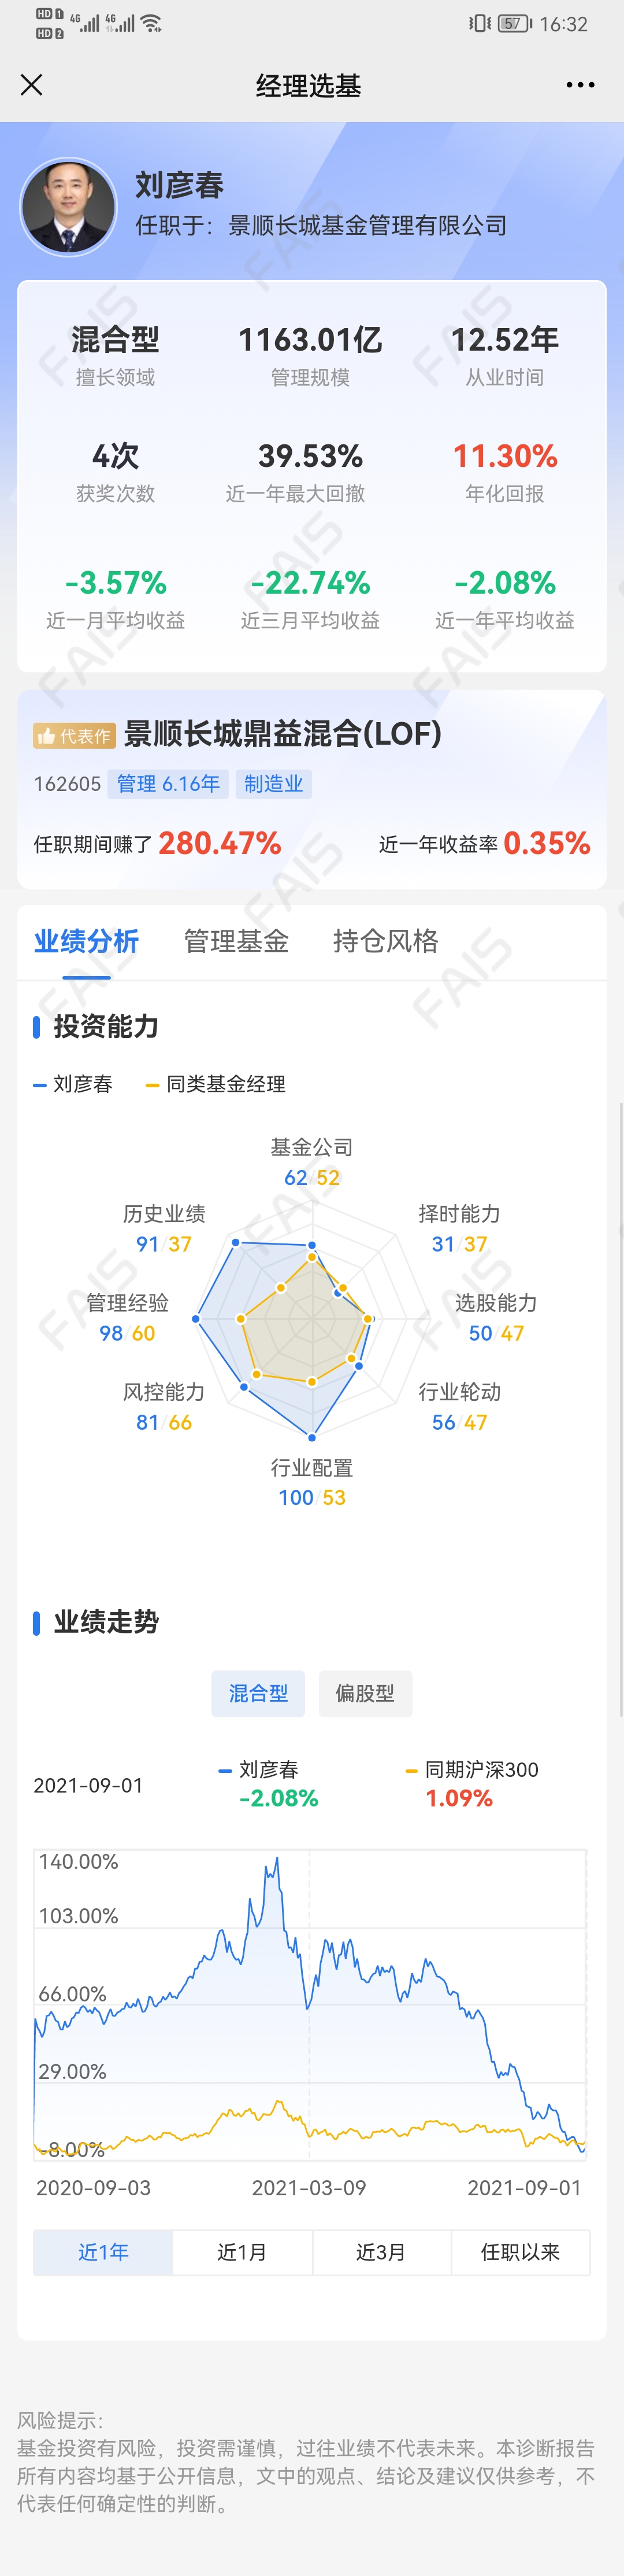Choose the 近1年 time range
Image resolution: width=624 pixels, height=2576 pixels.
tap(104, 2251)
